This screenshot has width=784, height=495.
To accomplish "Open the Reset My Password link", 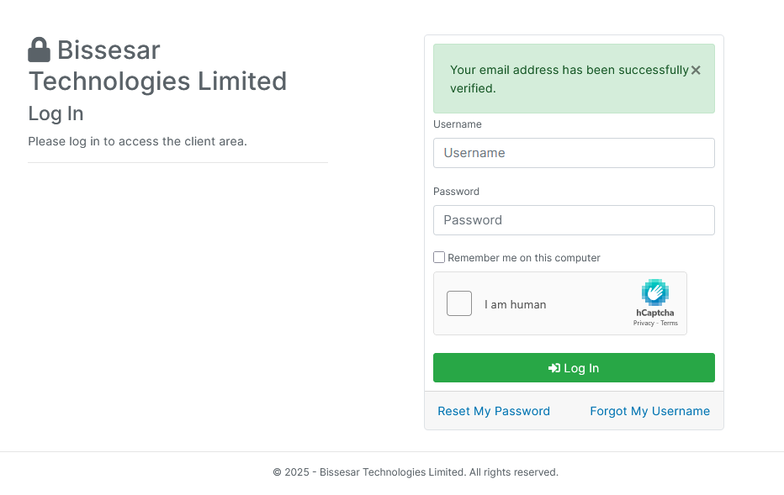I will (494, 411).
